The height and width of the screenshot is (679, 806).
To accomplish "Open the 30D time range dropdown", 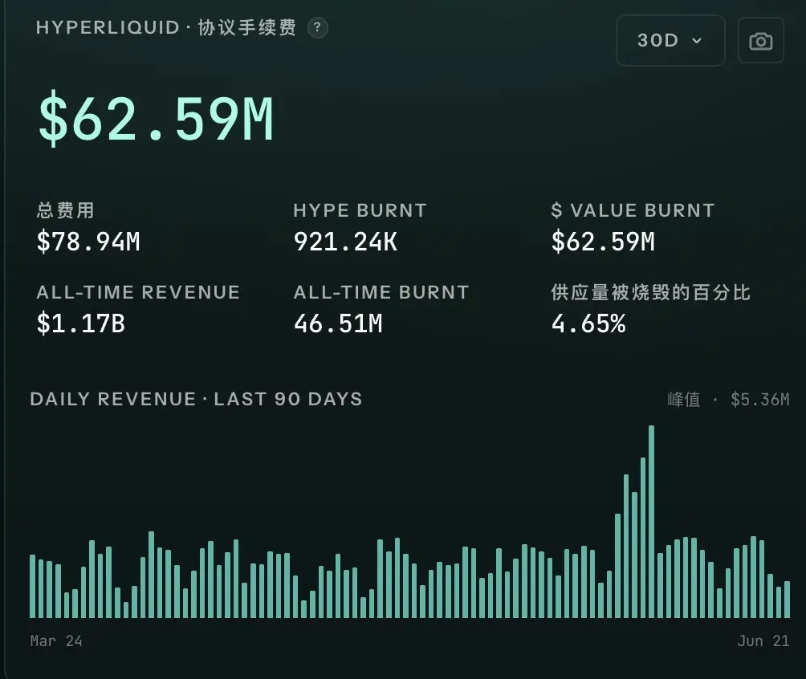I will coord(670,40).
